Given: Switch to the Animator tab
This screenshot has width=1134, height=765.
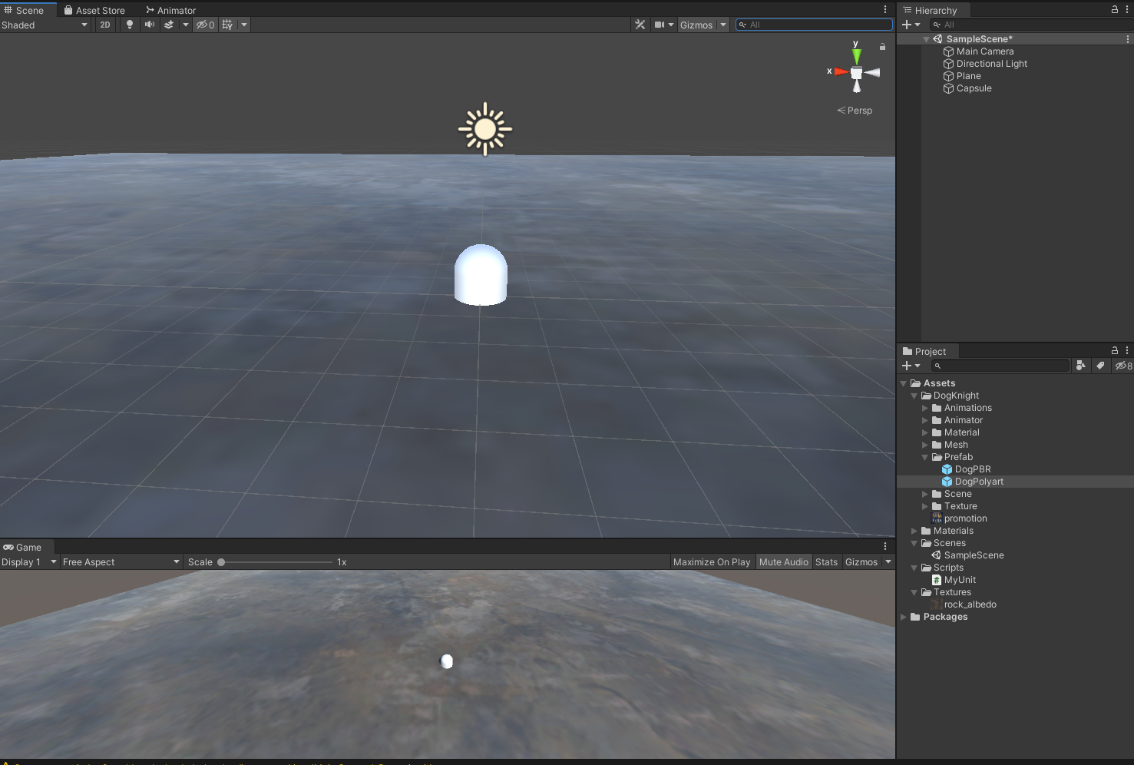Looking at the screenshot, I should click(171, 10).
